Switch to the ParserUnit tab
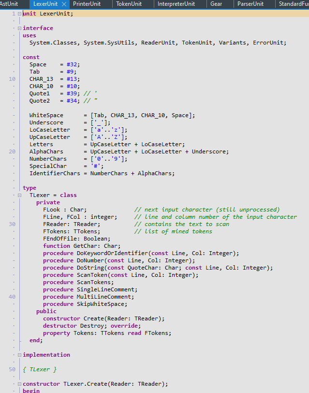The image size is (309, 393). pyautogui.click(x=250, y=4)
